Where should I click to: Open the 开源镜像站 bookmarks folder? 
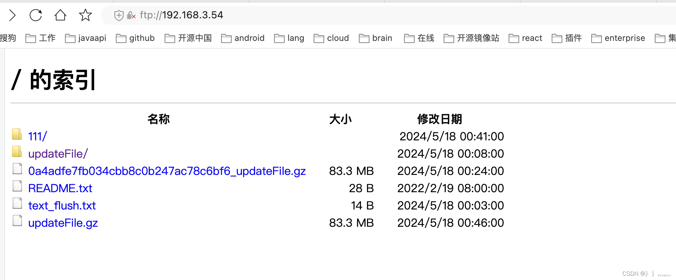click(x=478, y=38)
